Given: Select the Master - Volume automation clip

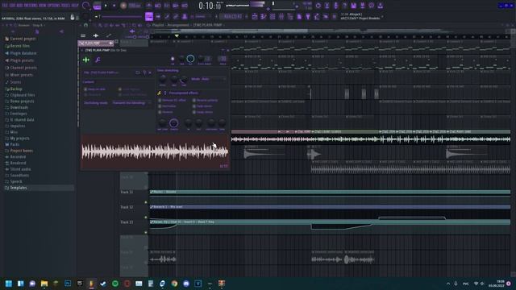Looking at the screenshot, I should pos(330,192).
